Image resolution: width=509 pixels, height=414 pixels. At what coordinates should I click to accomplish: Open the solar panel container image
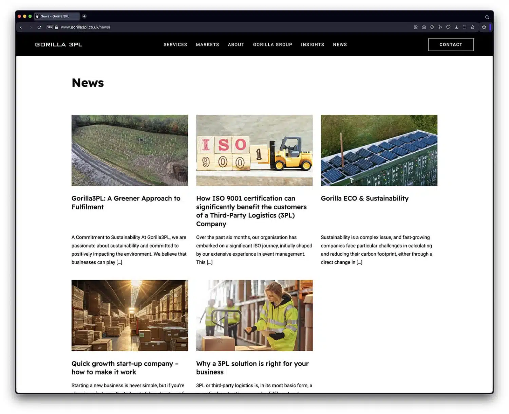(x=379, y=150)
